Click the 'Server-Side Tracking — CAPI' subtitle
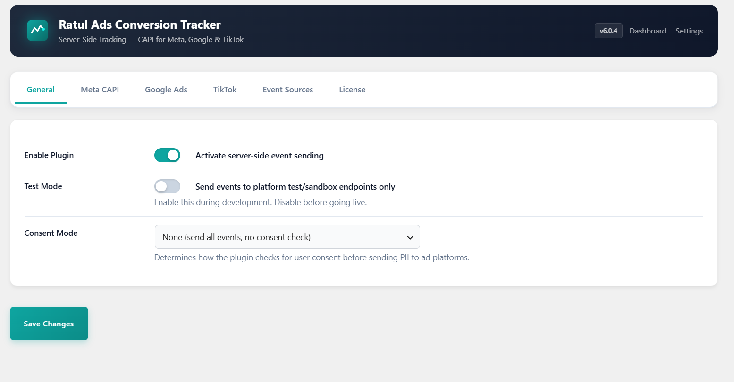The width and height of the screenshot is (734, 382). [x=151, y=40]
